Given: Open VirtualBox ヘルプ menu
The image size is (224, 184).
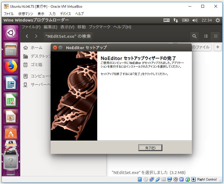Looking at the screenshot, I should click(79, 14).
